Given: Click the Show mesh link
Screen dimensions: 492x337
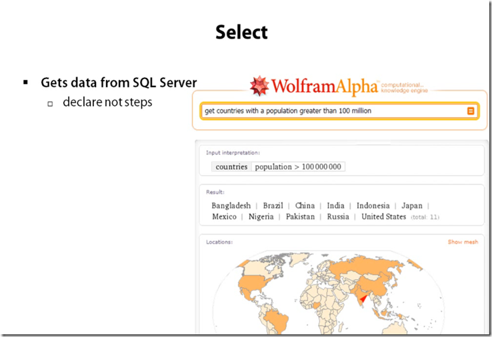Looking at the screenshot, I should [463, 242].
